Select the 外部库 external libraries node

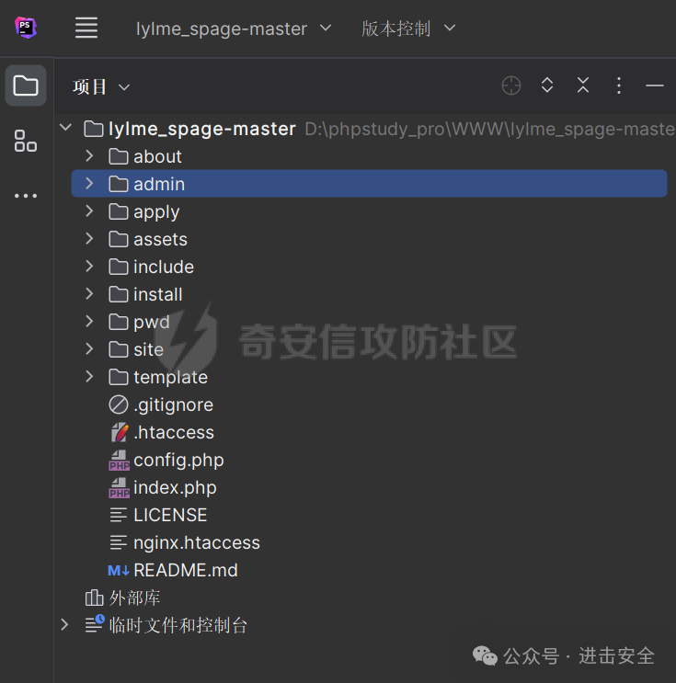pos(134,598)
